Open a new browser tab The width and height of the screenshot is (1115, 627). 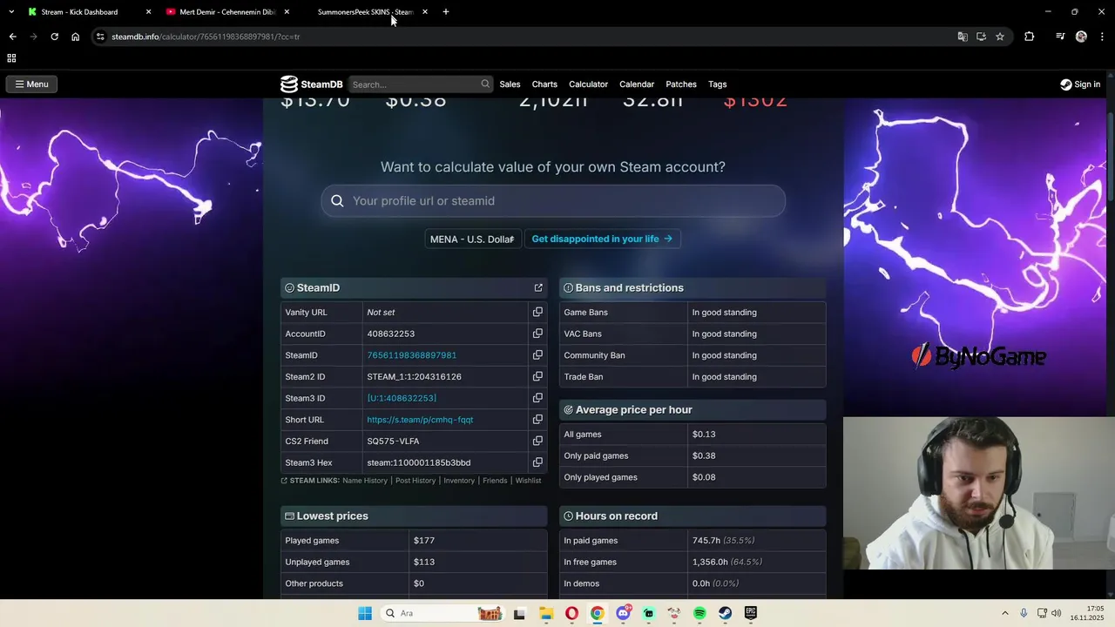[x=446, y=12]
